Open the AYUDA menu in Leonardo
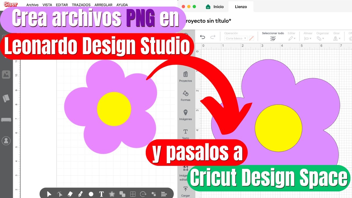This screenshot has height=198, width=352. coord(122,5)
